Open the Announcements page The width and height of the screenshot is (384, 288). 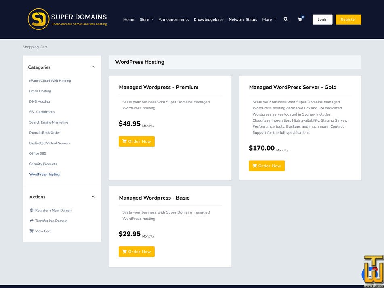(173, 19)
